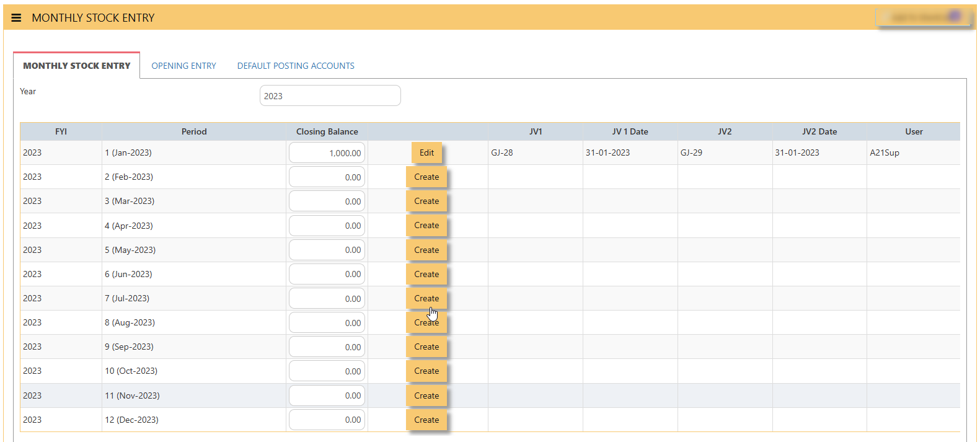Screen dimensions: 980x442
Task: Click the JV1 column header
Action: (x=536, y=131)
